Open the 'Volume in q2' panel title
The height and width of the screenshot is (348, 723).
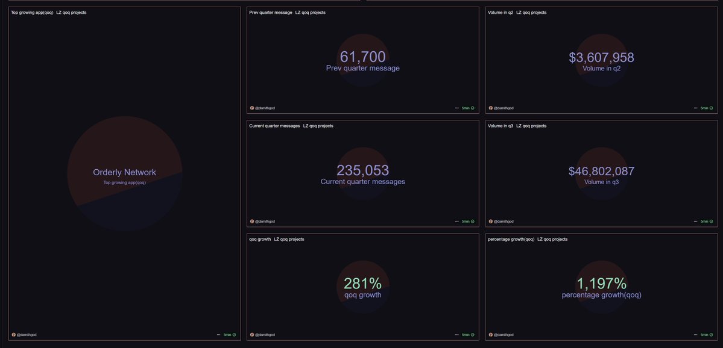(500, 13)
